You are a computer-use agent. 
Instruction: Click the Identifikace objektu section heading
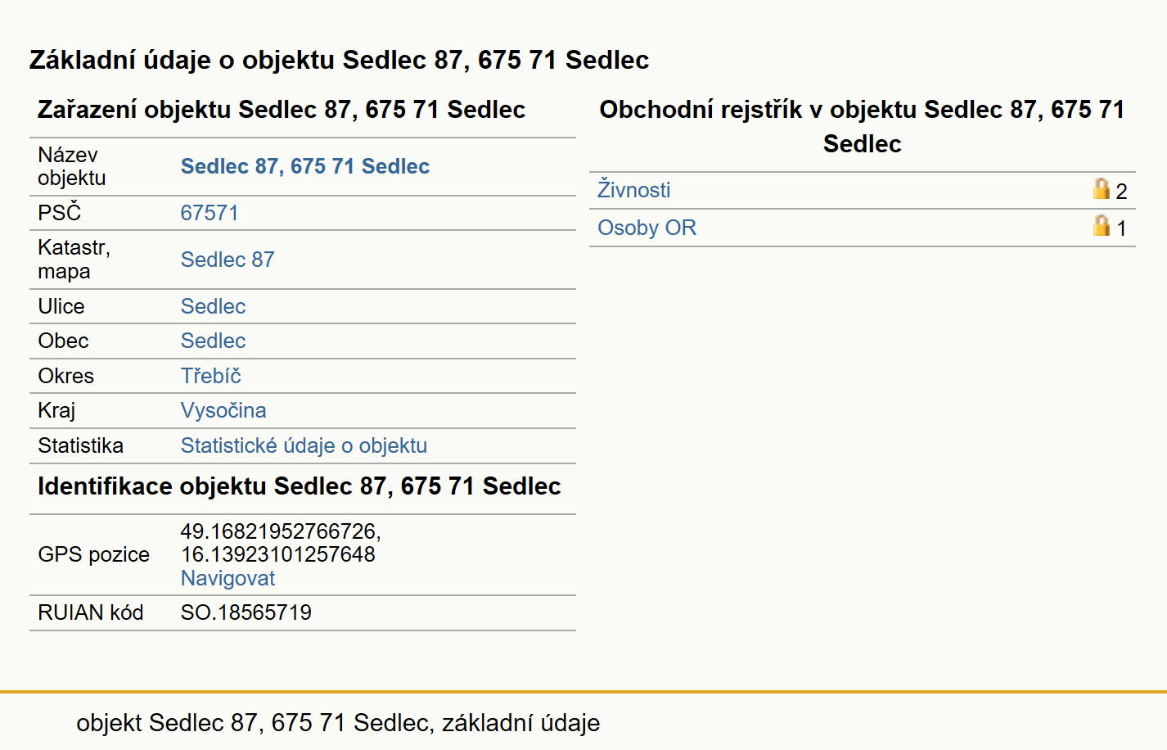299,486
